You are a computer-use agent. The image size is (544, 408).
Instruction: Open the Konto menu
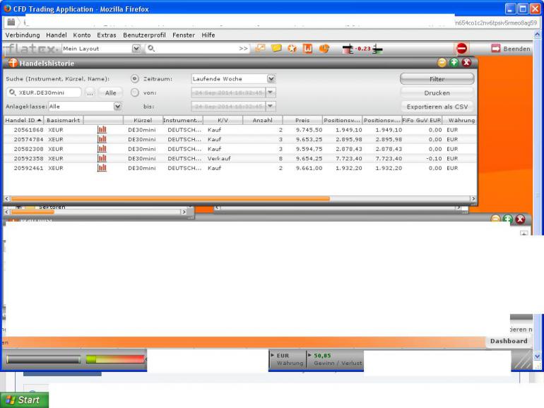82,35
